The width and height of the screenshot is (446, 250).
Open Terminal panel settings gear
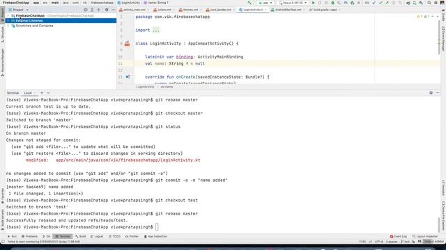click(431, 92)
